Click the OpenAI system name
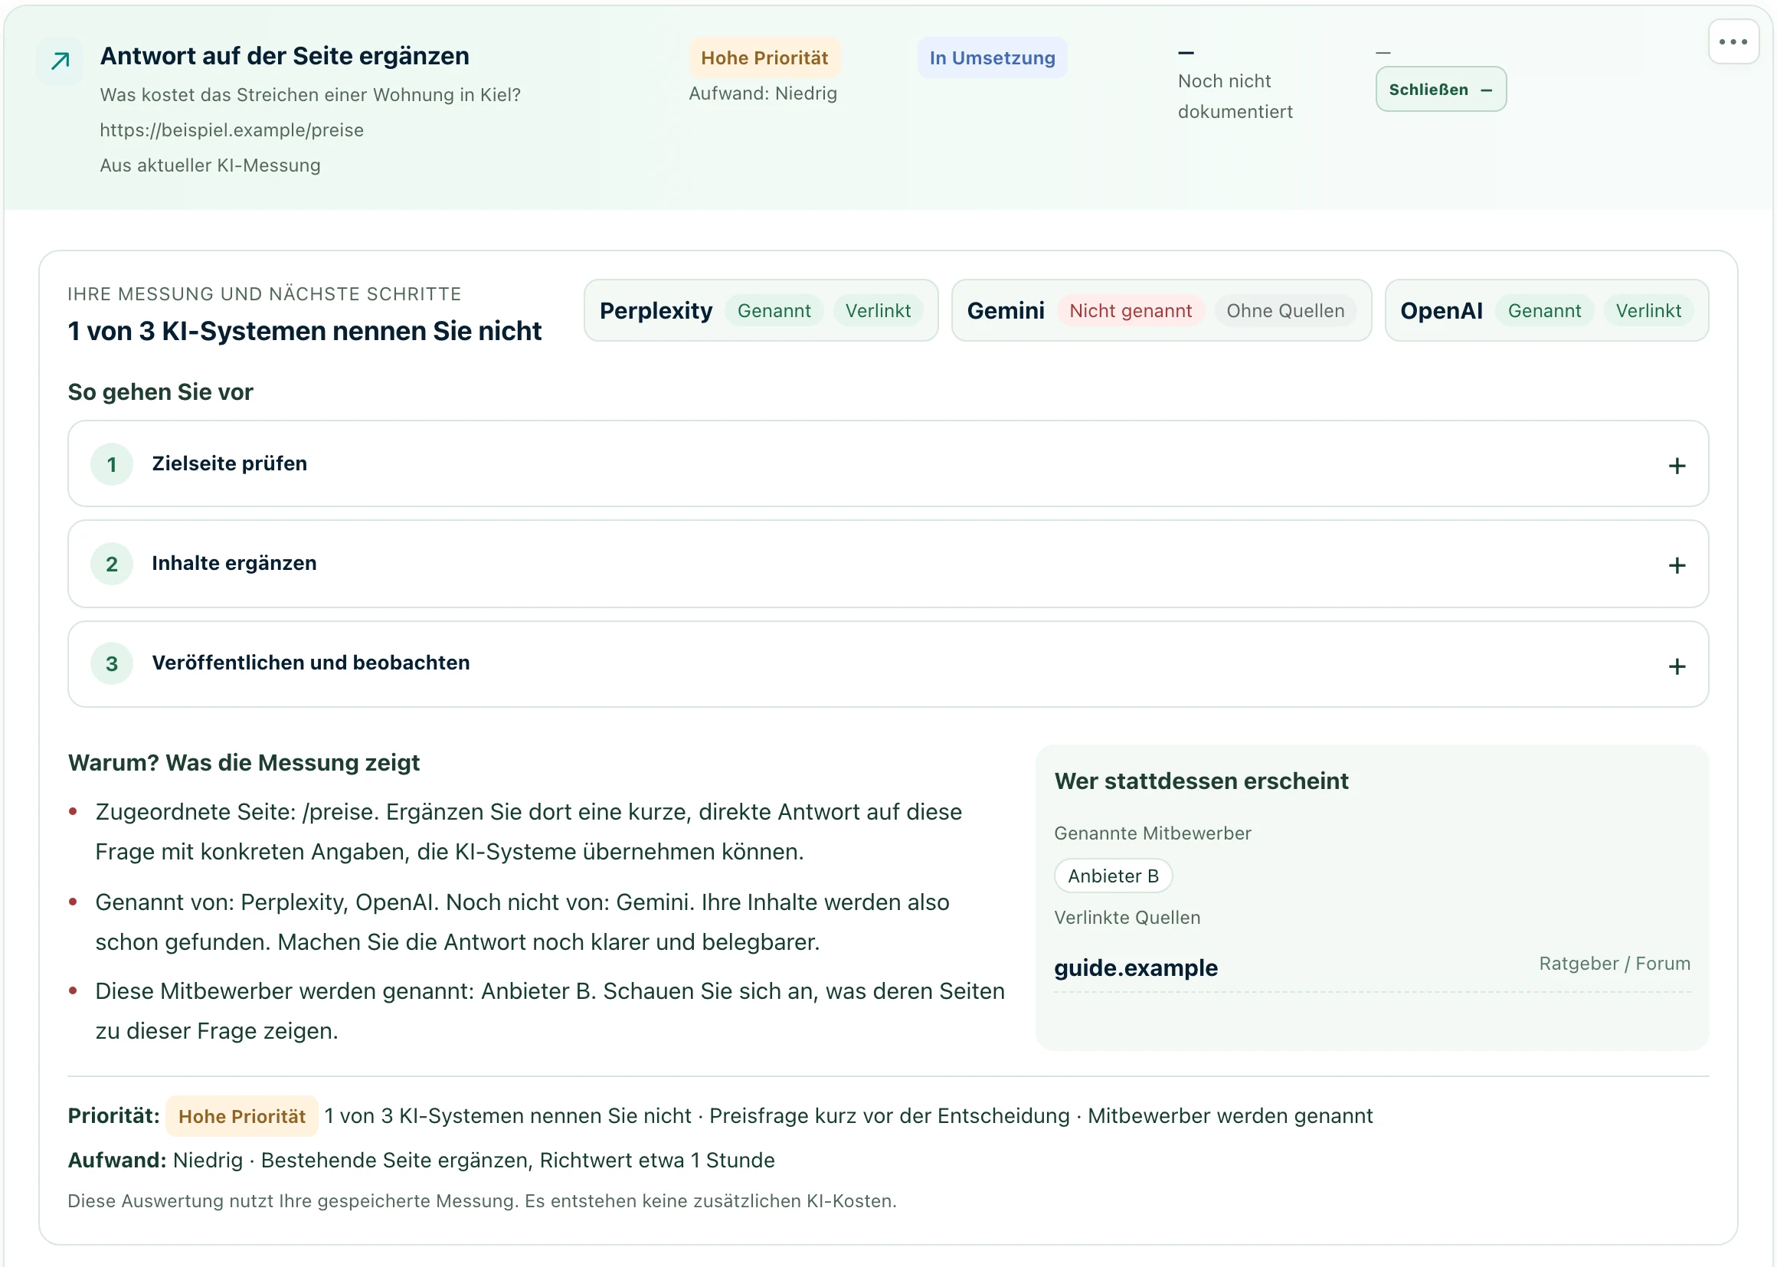 [1441, 310]
